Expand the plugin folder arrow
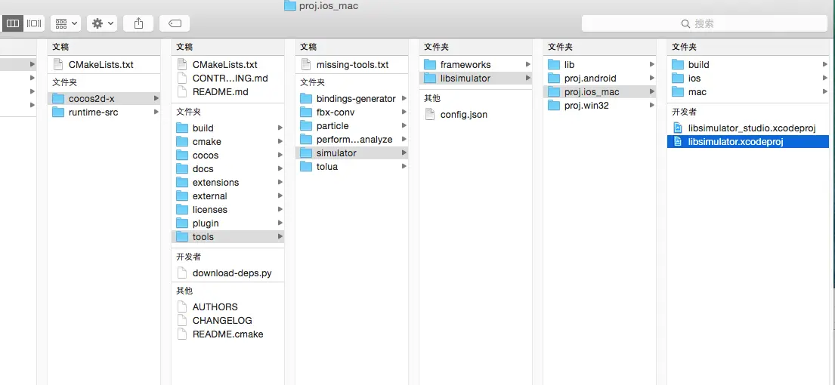Screen dimensions: 835x385 [x=280, y=223]
